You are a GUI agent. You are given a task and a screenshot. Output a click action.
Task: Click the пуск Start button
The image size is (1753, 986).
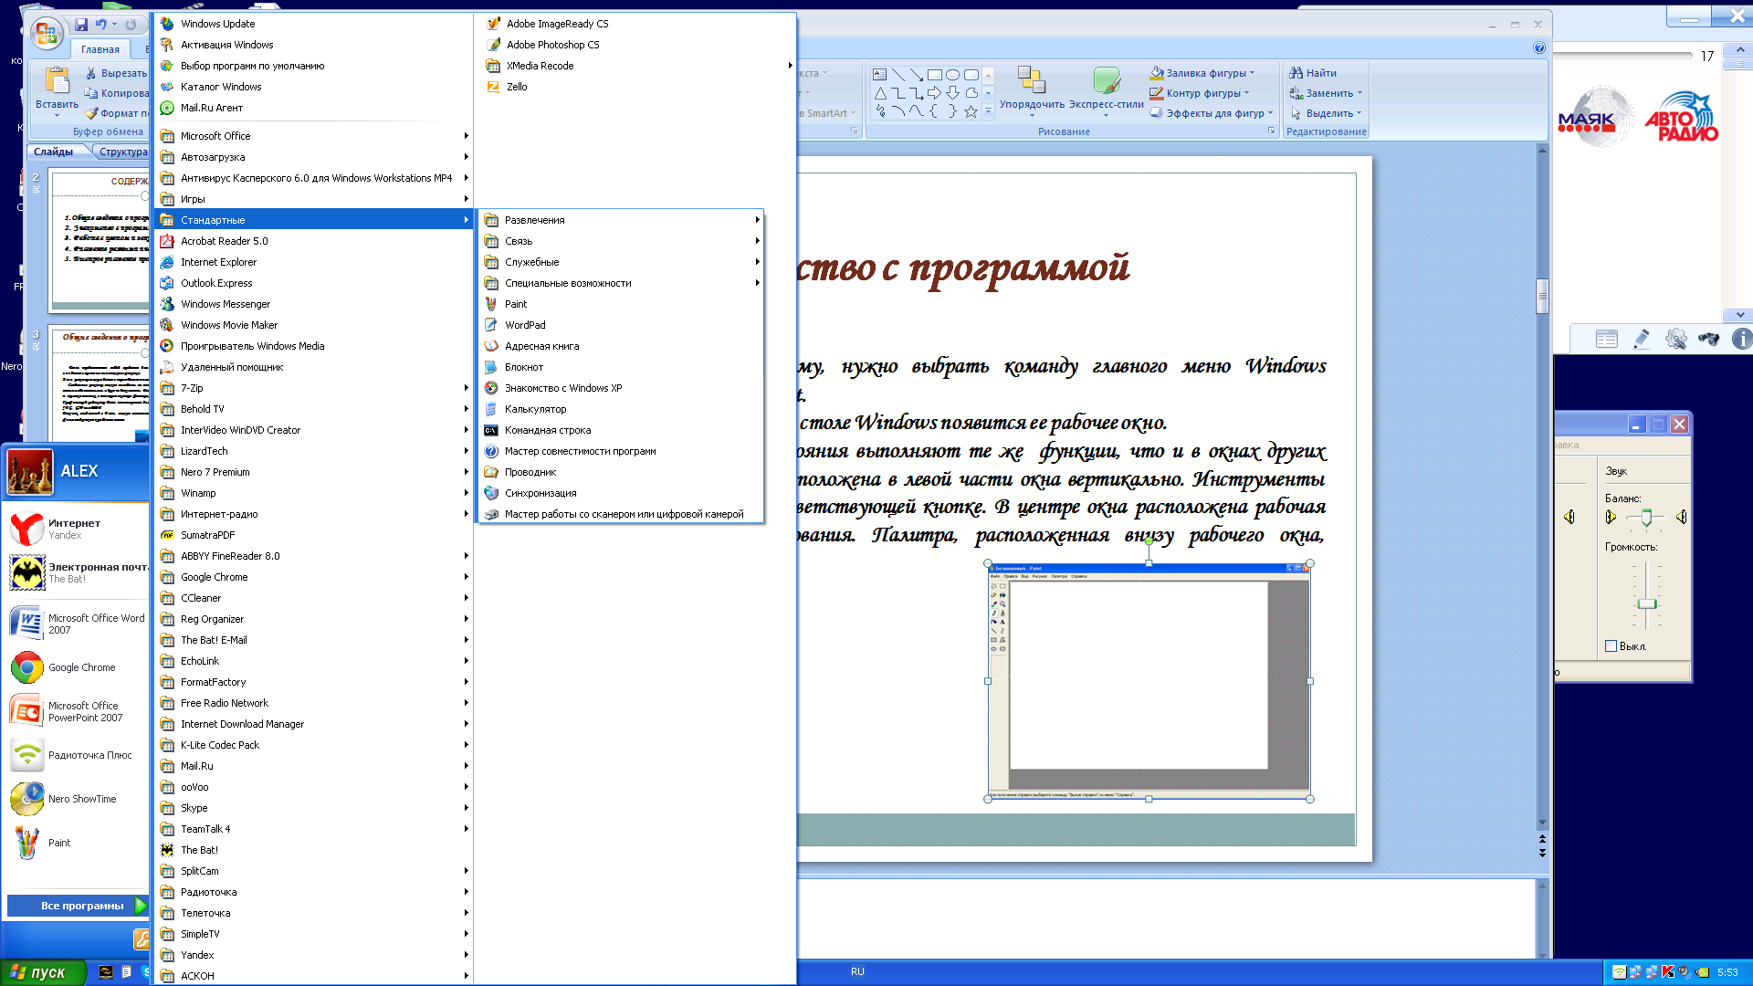click(x=44, y=972)
